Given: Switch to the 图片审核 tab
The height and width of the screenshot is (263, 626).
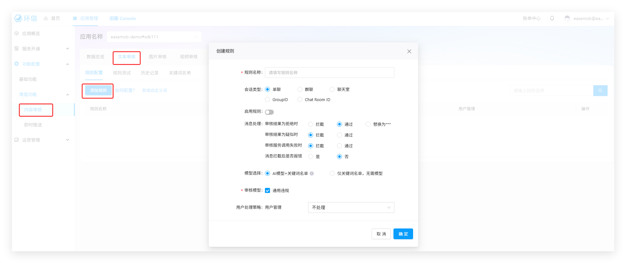Looking at the screenshot, I should (157, 57).
